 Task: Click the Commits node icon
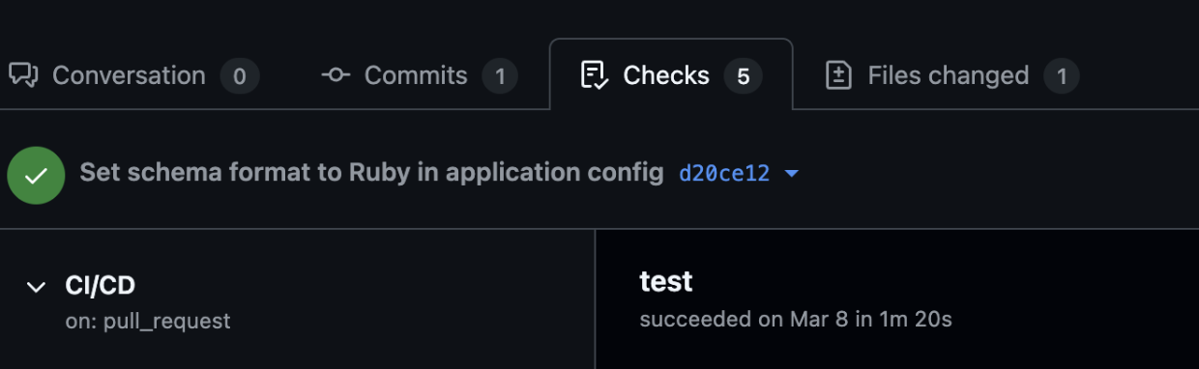(x=336, y=75)
